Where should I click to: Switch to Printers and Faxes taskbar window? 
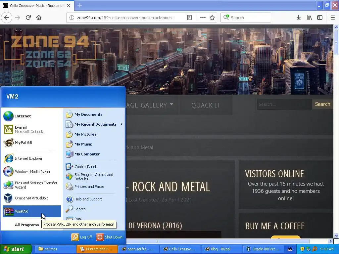[x=97, y=249]
